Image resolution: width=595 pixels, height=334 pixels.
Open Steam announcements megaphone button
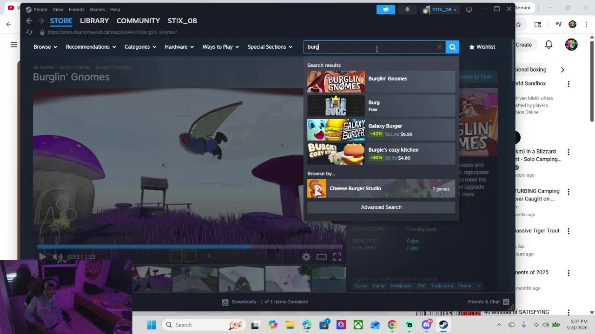(385, 9)
